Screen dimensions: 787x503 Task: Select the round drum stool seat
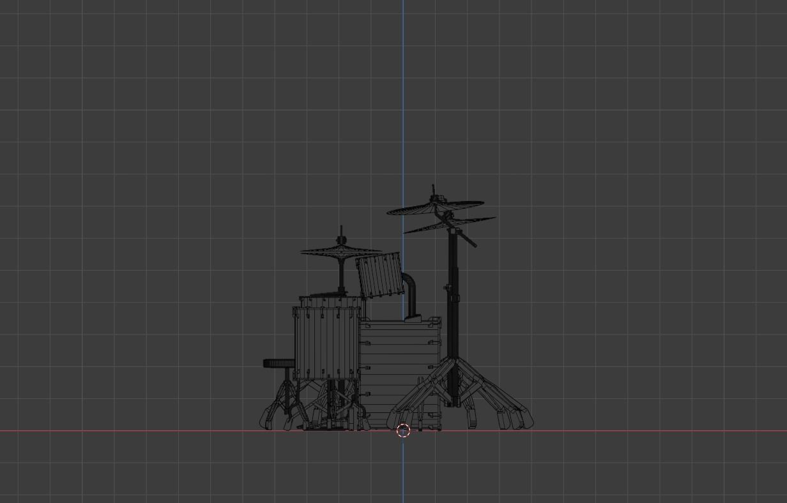(x=279, y=363)
